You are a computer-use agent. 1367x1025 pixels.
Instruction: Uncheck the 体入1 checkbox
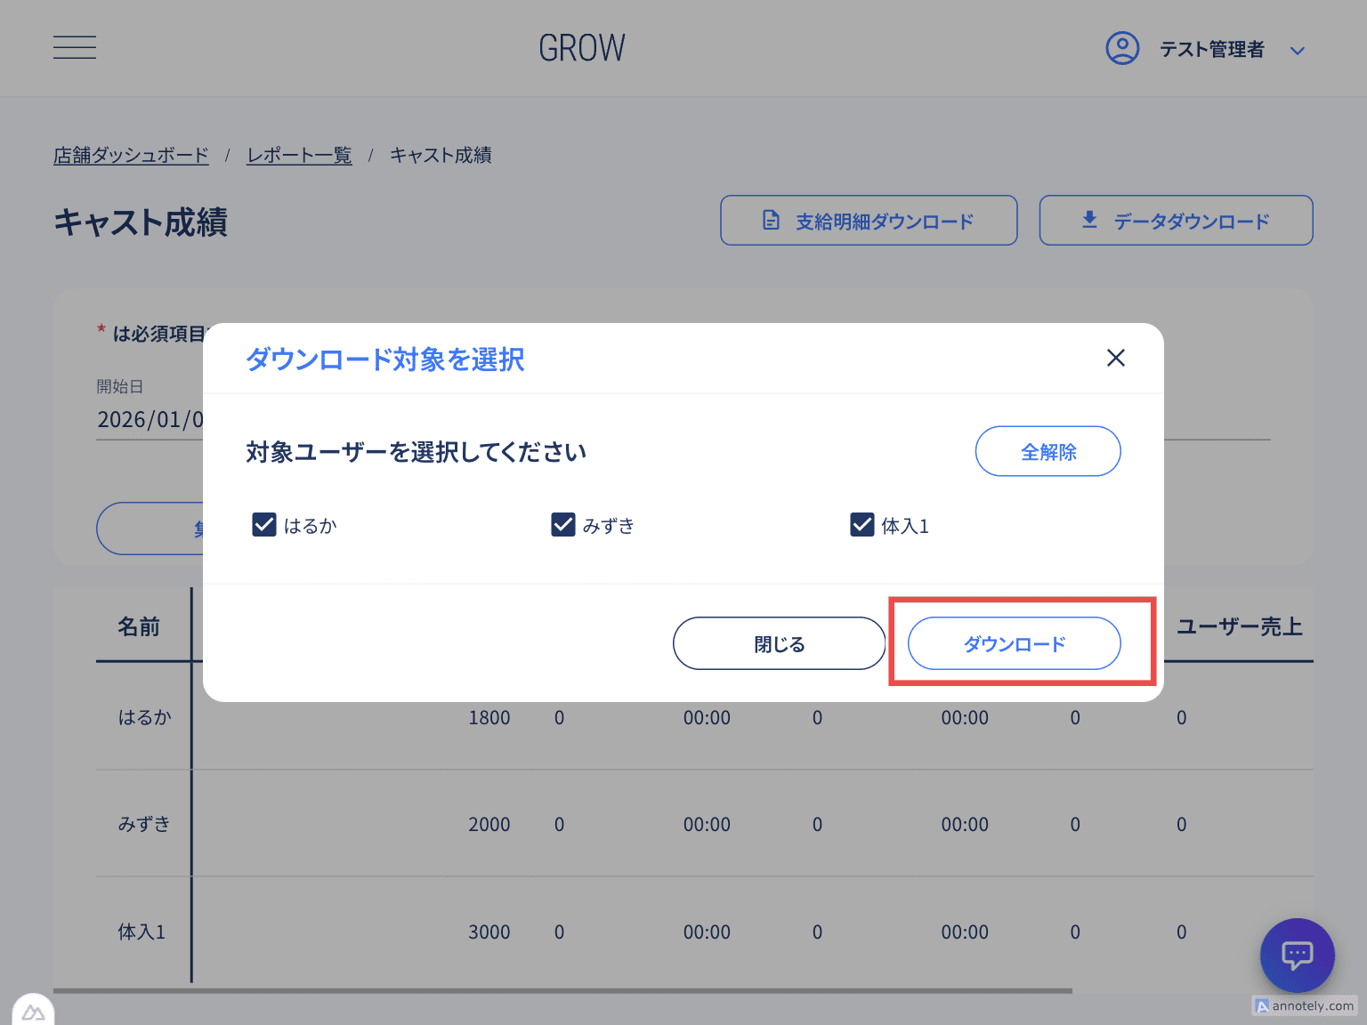coord(861,525)
